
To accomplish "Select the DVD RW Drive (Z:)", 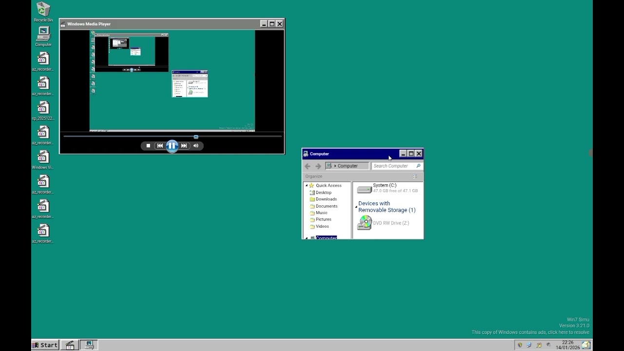I will point(383,223).
